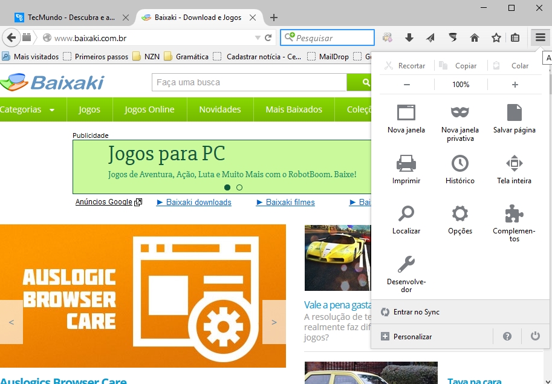Show bookmarks list icon beside the star

[515, 37]
